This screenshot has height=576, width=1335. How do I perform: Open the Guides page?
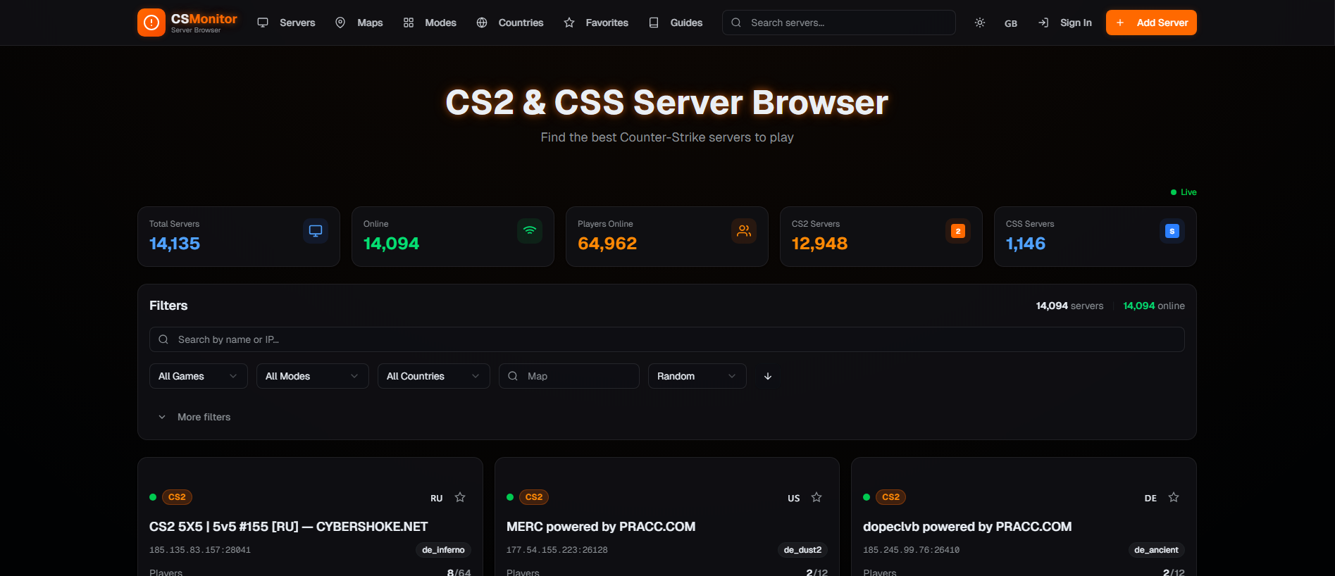click(676, 23)
